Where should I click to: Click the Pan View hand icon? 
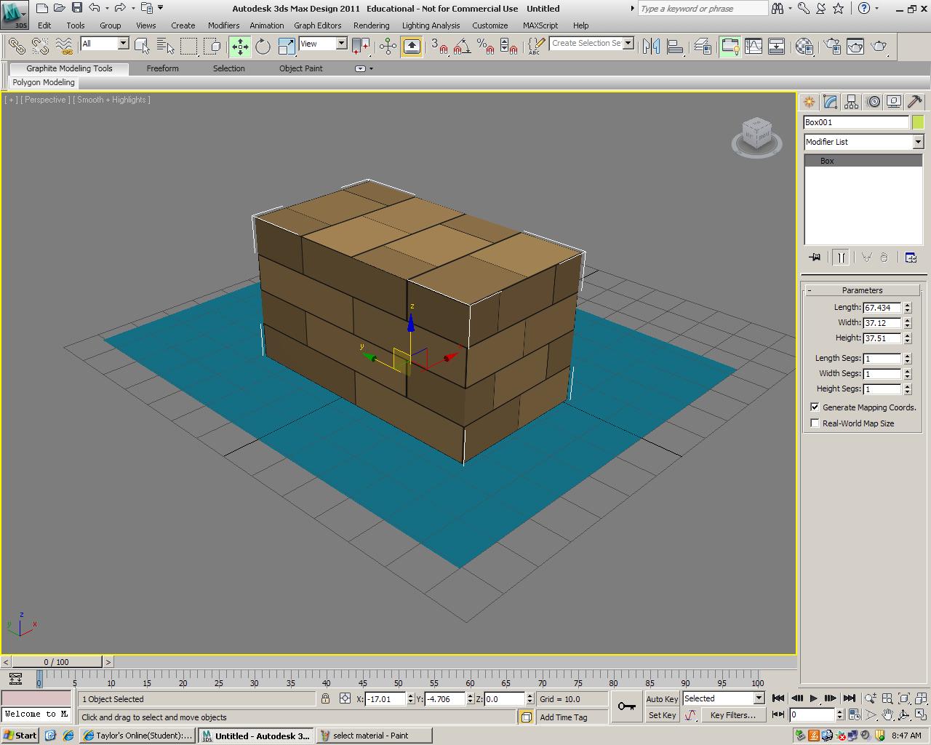click(887, 715)
